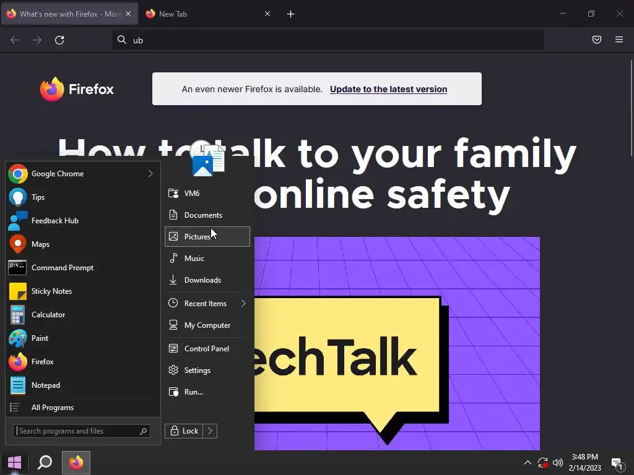
Task: Launch Paint from the Start menu
Action: (82, 338)
